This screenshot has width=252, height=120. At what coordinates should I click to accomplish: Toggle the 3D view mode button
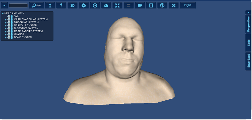pyautogui.click(x=72, y=5)
